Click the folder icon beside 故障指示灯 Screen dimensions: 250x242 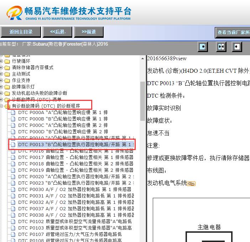pyautogui.click(x=7, y=87)
